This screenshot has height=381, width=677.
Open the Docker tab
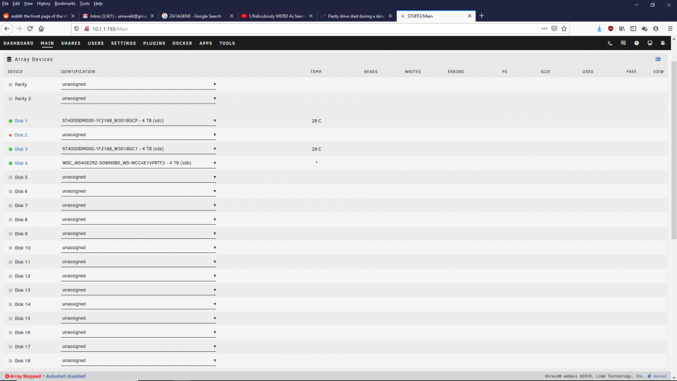pyautogui.click(x=182, y=43)
